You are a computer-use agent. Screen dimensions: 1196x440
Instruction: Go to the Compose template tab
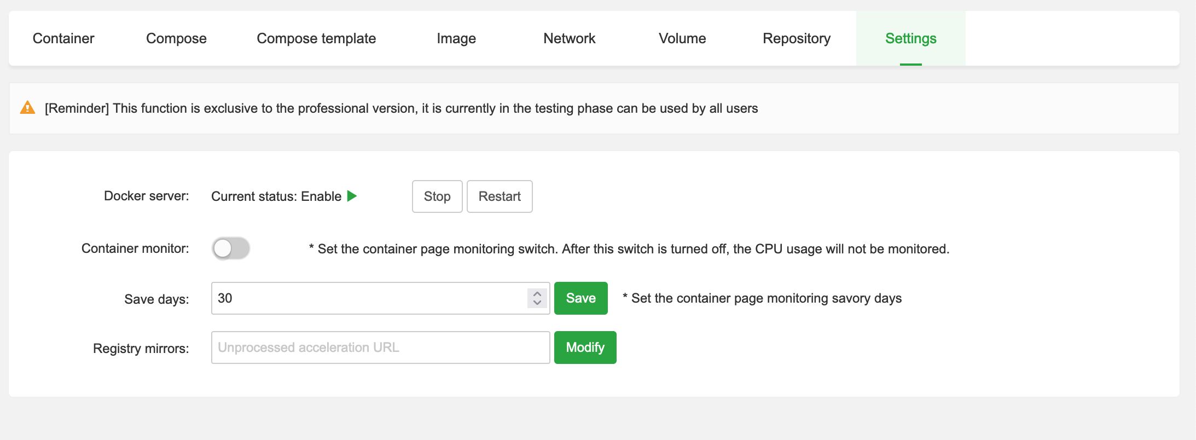pos(316,38)
